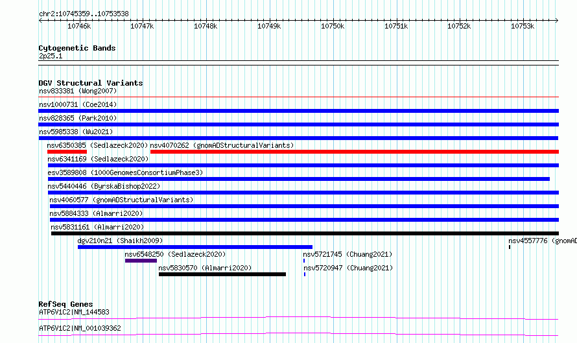Click the Cytogenetic Bands track title
Viewport: 577px width, 343px height.
[x=77, y=48]
